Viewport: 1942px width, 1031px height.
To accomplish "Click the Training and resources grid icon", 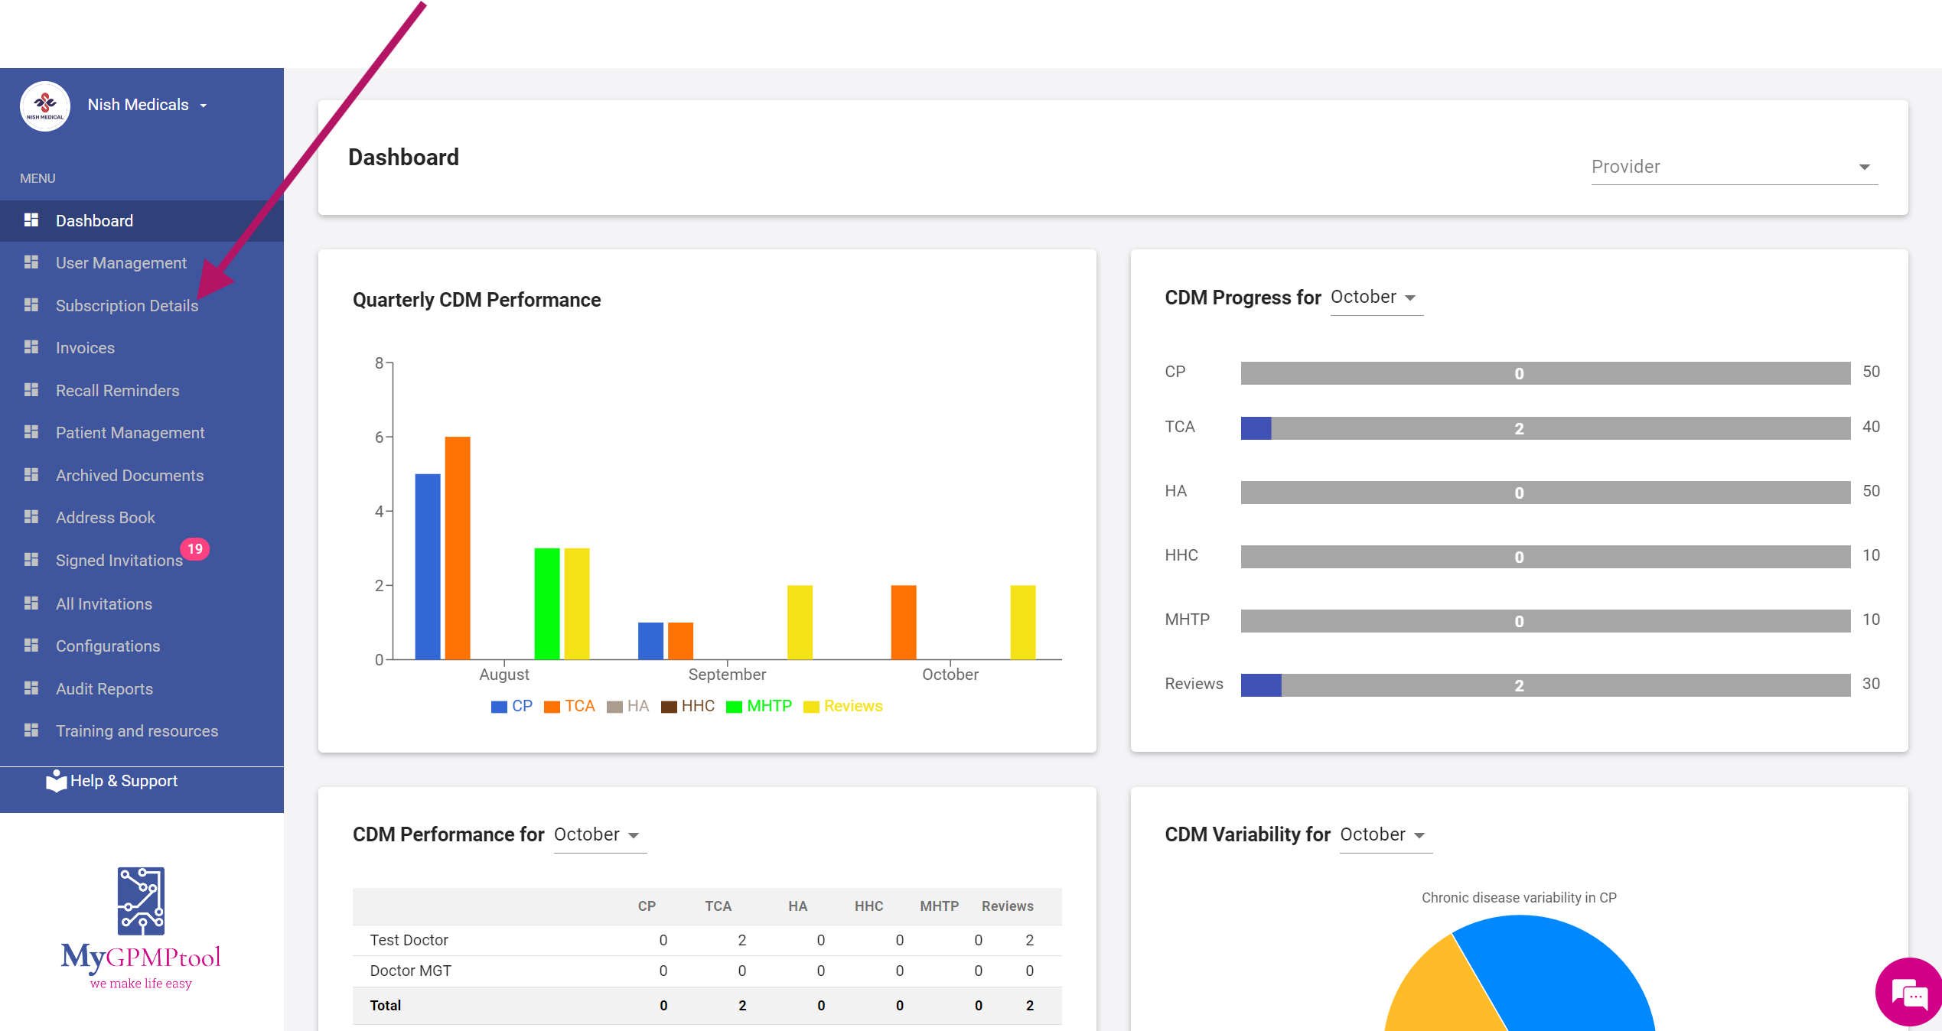I will [x=31, y=730].
